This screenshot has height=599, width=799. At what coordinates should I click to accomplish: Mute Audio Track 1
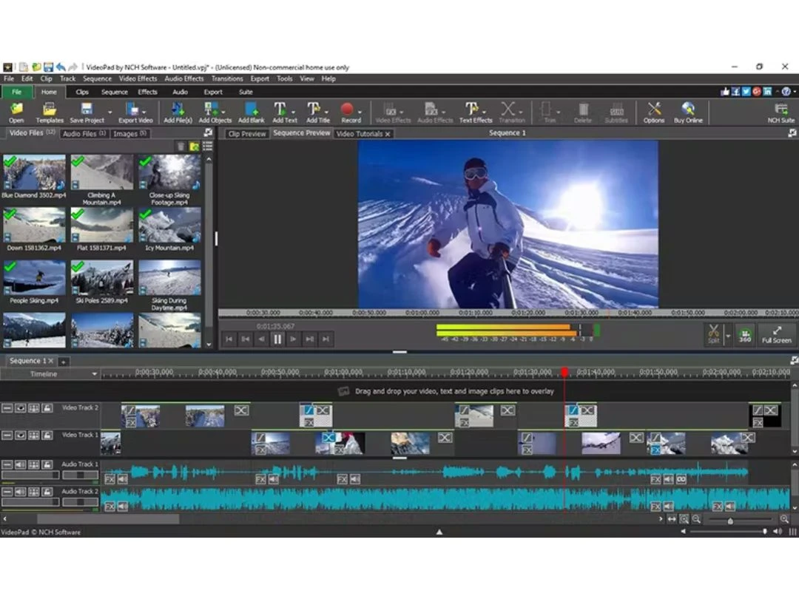21,464
